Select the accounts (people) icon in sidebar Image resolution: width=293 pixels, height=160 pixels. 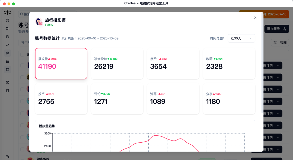pyautogui.click(x=8, y=53)
